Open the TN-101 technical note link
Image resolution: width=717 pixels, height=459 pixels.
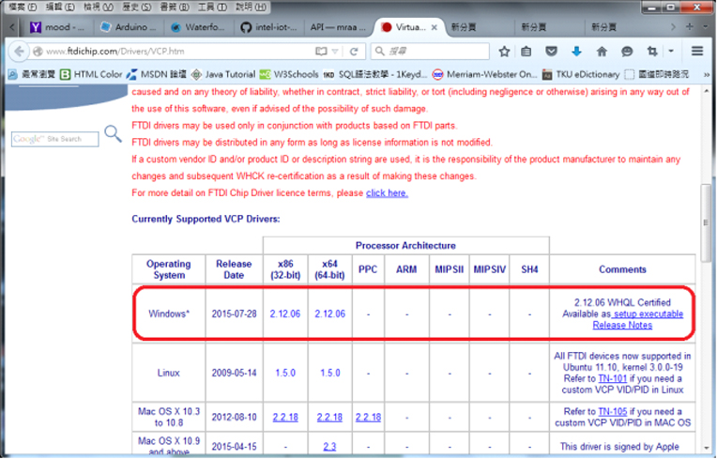[612, 379]
